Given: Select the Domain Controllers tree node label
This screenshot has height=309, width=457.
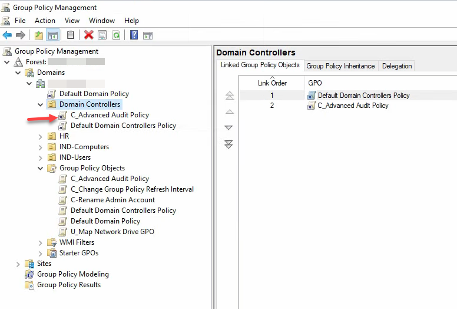Looking at the screenshot, I should [90, 104].
